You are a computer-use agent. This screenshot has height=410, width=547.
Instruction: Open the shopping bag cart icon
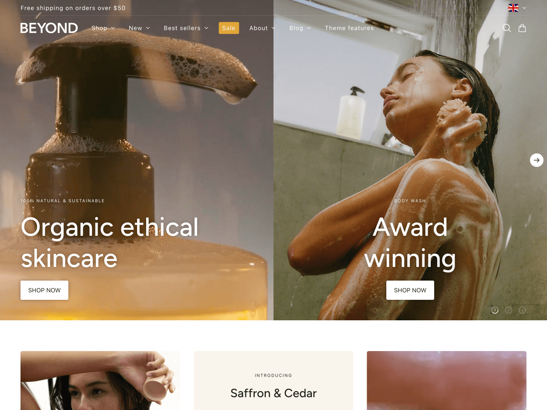522,28
